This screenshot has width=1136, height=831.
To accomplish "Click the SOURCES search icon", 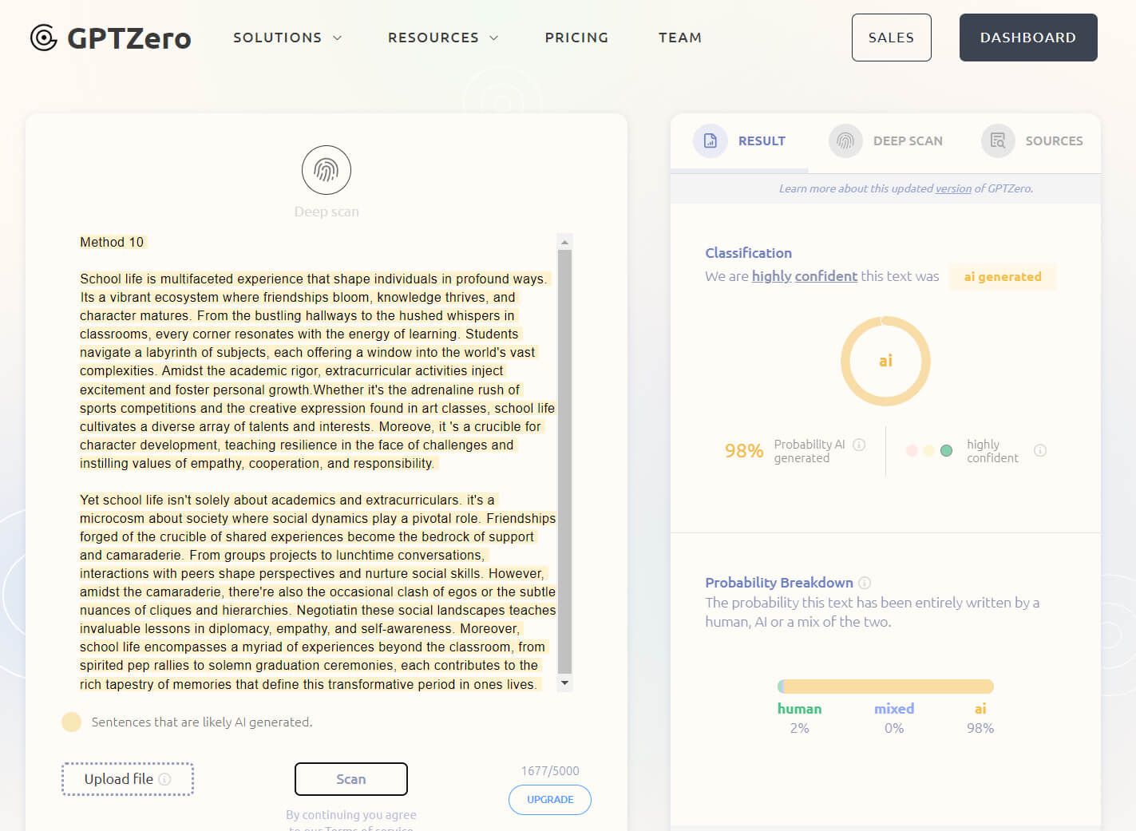I will point(997,140).
